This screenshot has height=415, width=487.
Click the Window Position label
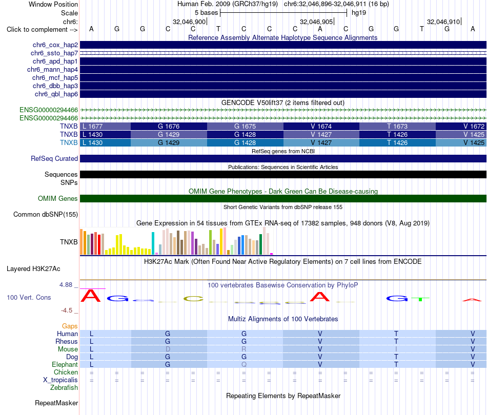pyautogui.click(x=53, y=4)
